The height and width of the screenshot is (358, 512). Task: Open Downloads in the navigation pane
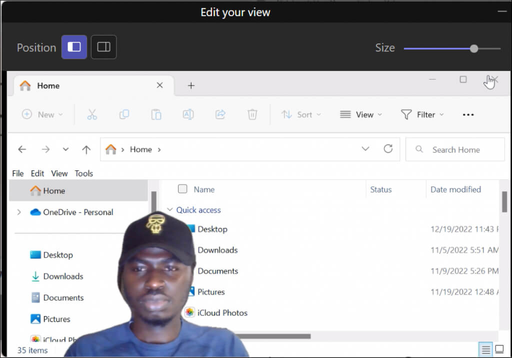coord(57,276)
